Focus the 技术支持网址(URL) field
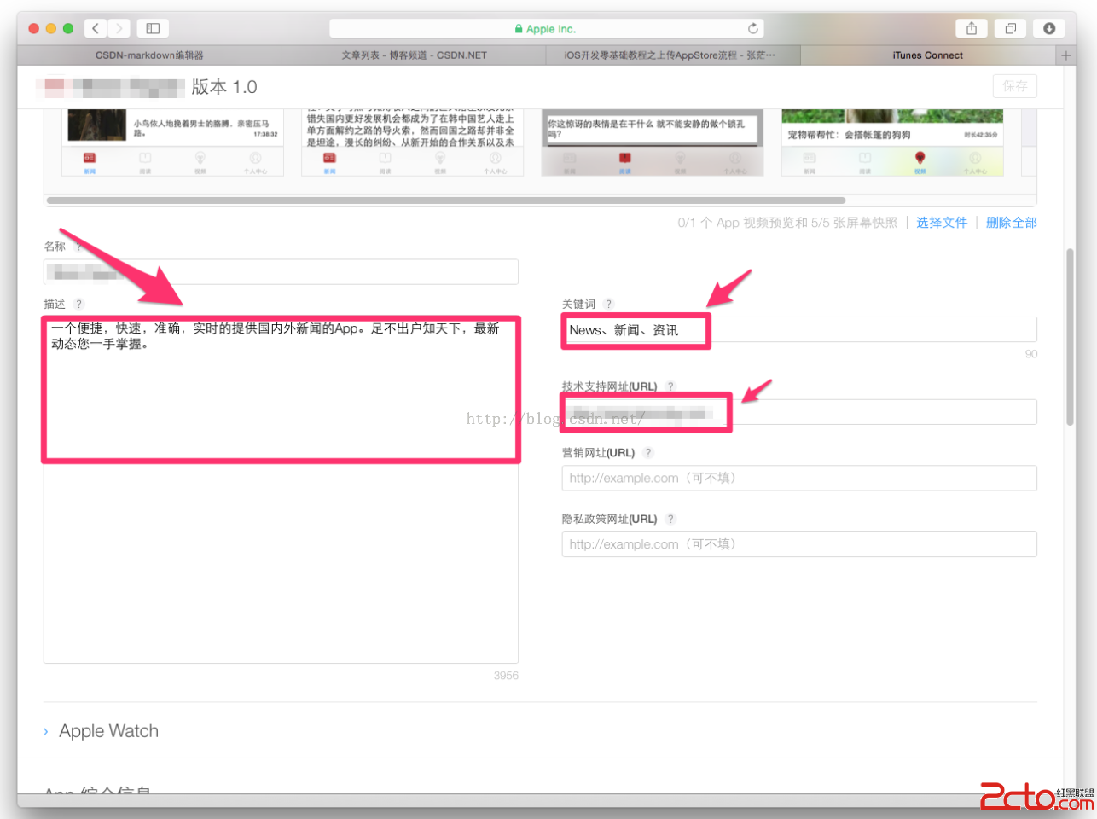The height and width of the screenshot is (819, 1097). click(x=799, y=412)
